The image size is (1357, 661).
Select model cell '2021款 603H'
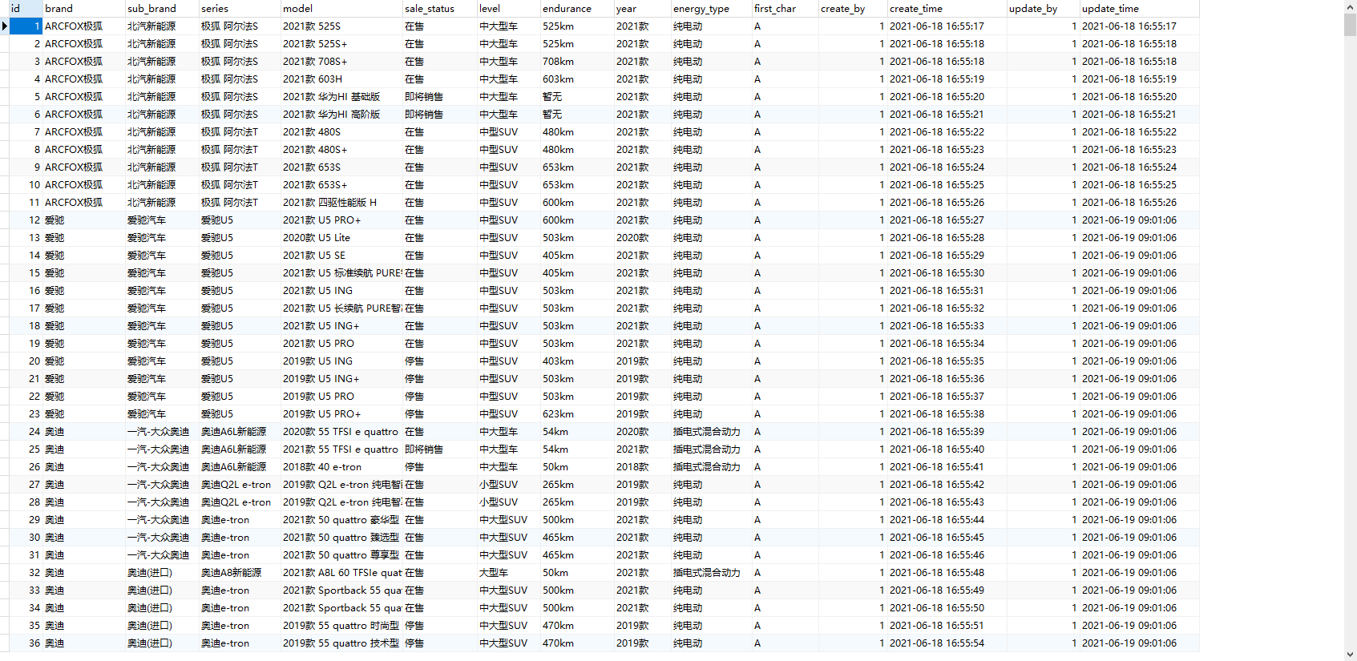341,79
